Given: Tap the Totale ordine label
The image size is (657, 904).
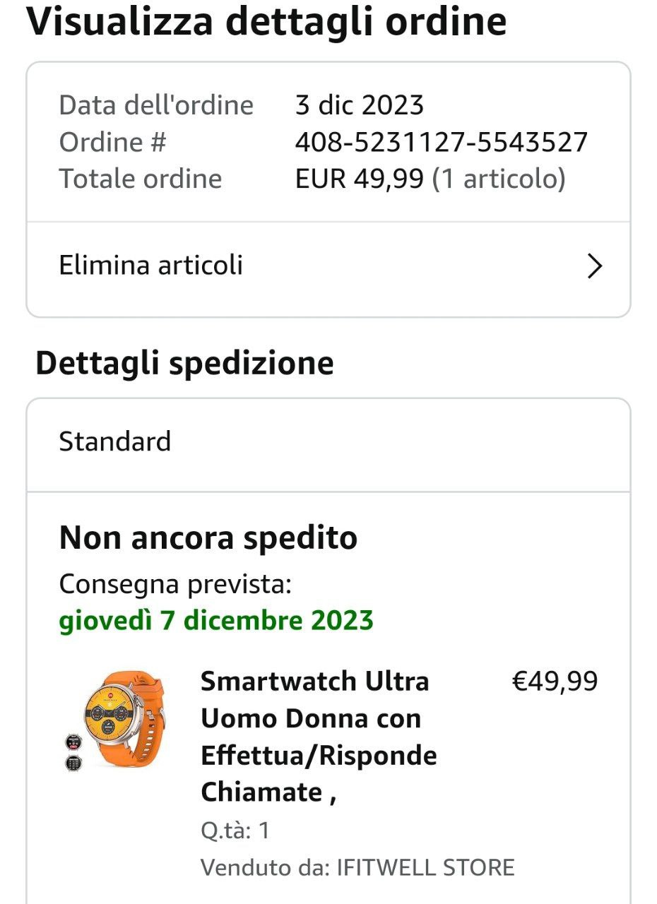Looking at the screenshot, I should point(140,179).
